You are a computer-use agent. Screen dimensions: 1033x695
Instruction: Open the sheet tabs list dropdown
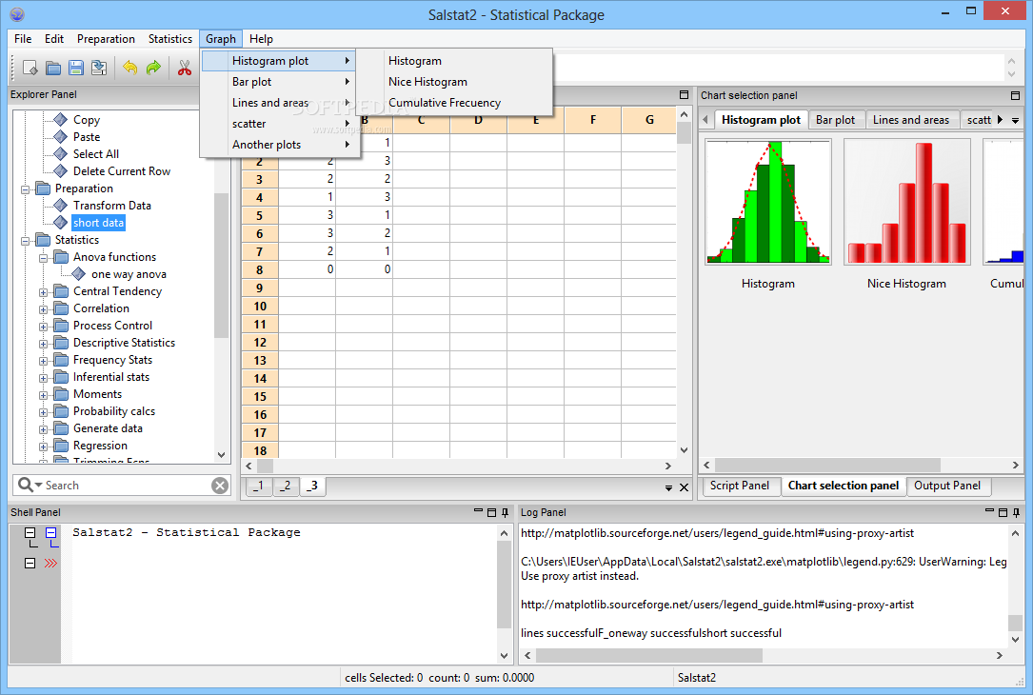(x=668, y=488)
